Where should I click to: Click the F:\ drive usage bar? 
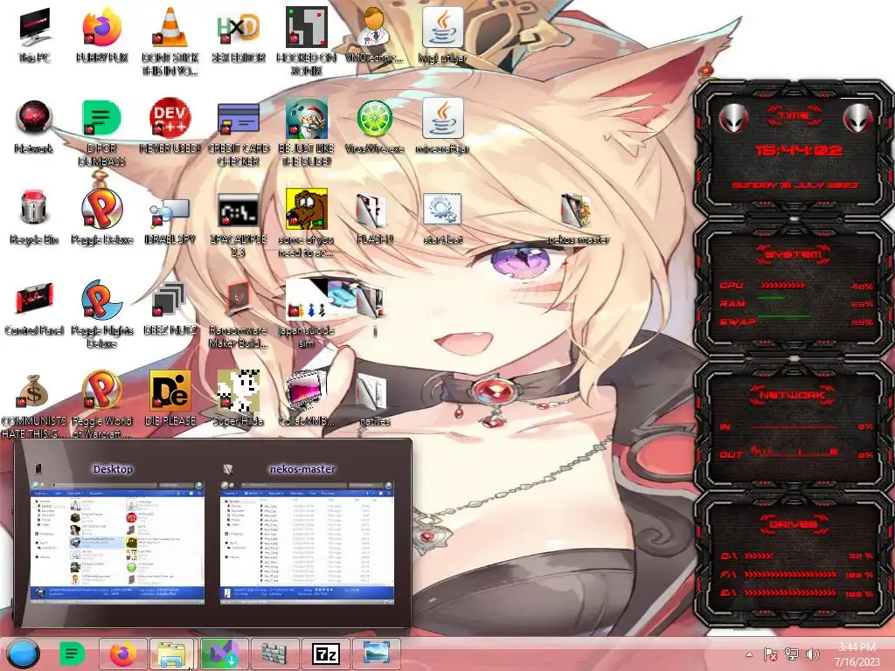[792, 575]
